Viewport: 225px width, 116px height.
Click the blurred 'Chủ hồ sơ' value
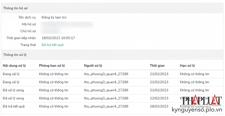(51, 31)
